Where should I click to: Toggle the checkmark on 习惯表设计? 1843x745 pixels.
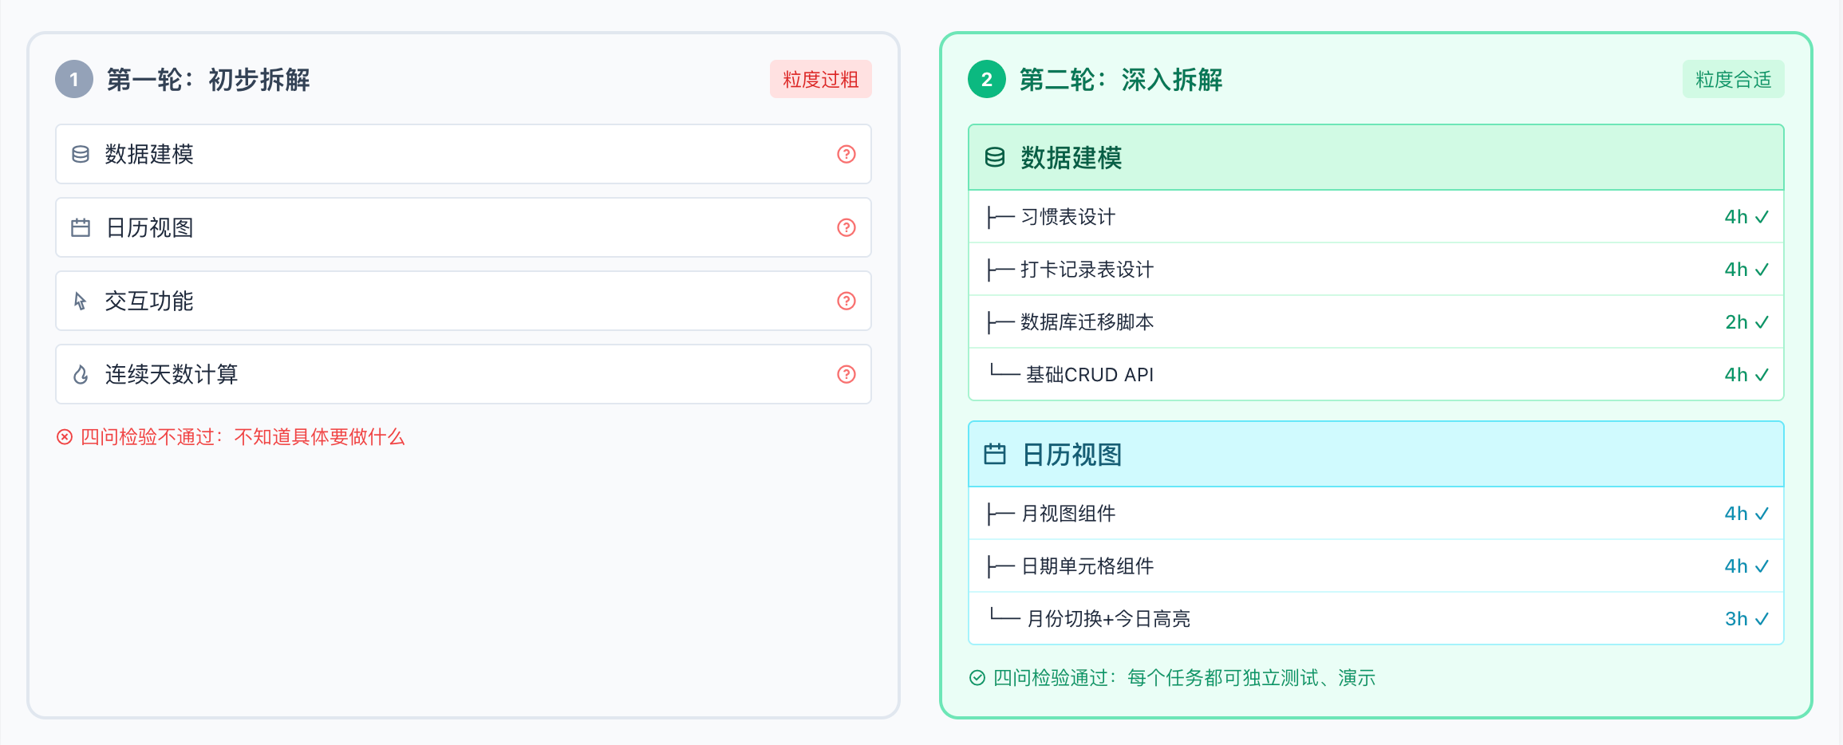click(1762, 215)
